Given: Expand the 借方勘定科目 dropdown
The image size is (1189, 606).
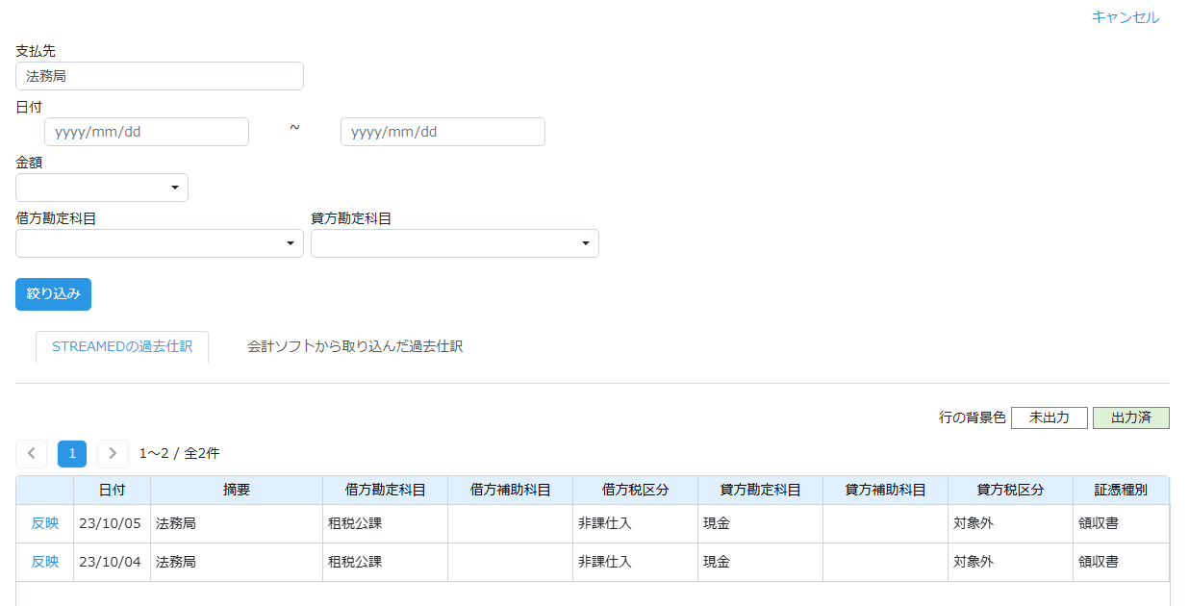Looking at the screenshot, I should coord(160,243).
